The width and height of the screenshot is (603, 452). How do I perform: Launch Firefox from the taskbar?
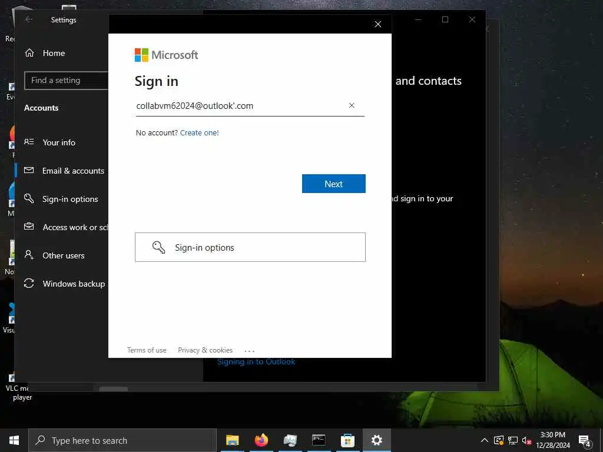(x=261, y=440)
